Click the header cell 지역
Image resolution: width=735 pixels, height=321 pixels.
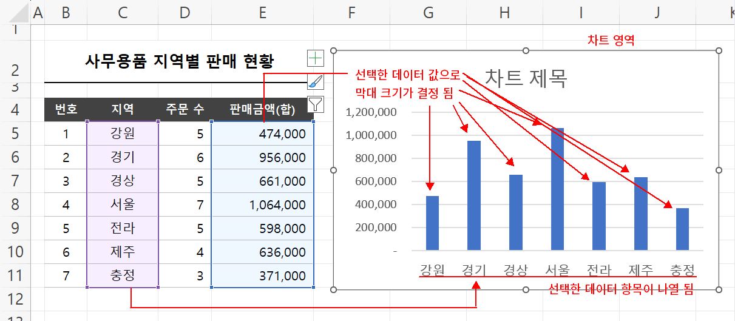point(123,110)
